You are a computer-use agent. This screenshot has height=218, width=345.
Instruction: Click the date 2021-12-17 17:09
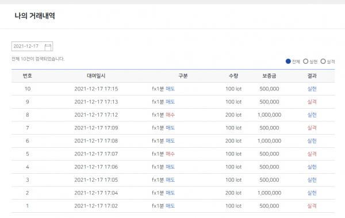pos(96,128)
